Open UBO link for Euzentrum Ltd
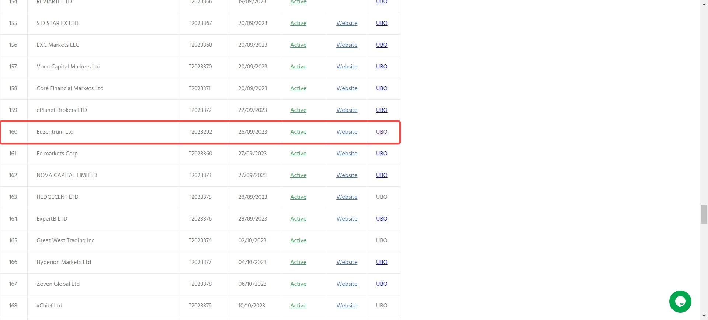 [x=382, y=132]
